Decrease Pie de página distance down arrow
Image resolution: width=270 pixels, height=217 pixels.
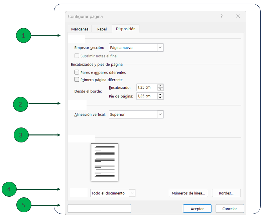(x=160, y=98)
